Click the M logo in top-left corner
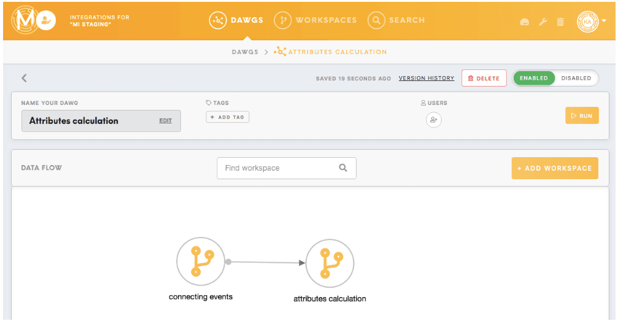 coord(25,20)
